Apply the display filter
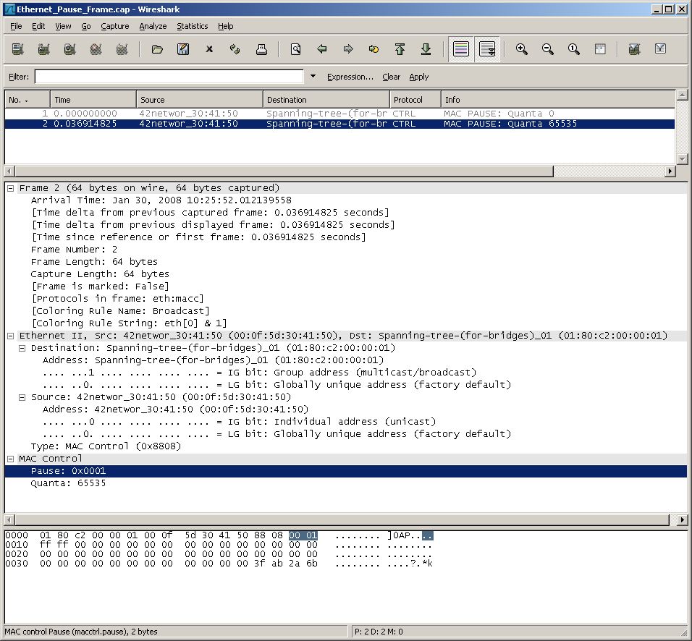The width and height of the screenshot is (692, 641). click(x=419, y=77)
